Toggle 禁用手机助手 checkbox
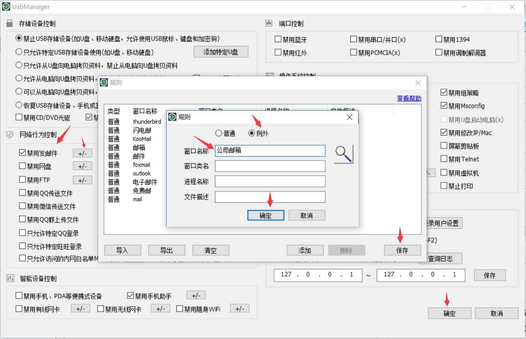526x339 pixels. (131, 296)
